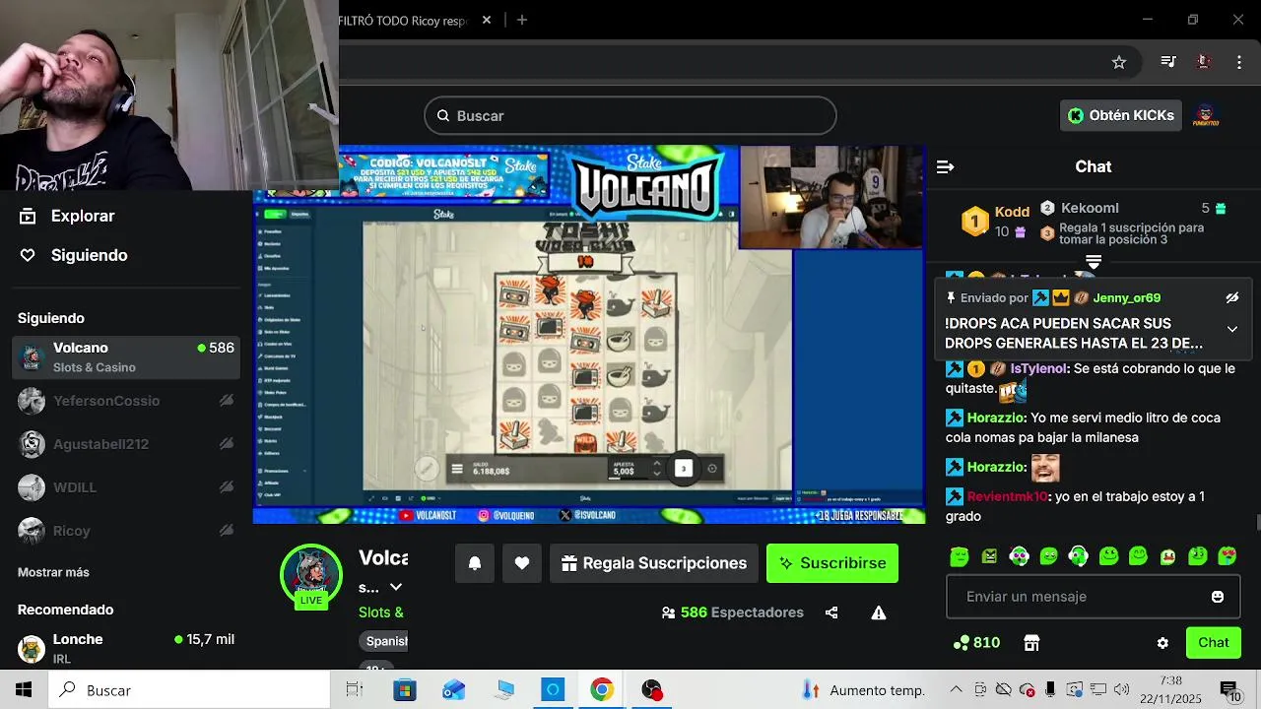This screenshot has width=1261, height=709.
Task: Open Agustabell212 channel in the sidebar
Action: click(126, 444)
